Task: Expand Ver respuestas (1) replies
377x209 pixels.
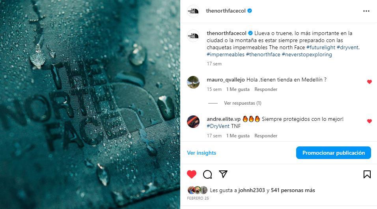Action: [243, 103]
